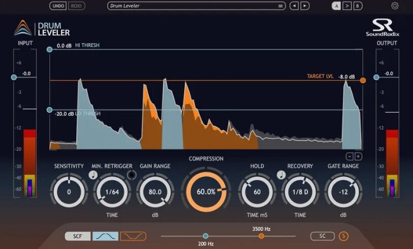
Task: Click the Redo button
Action: (x=76, y=6)
